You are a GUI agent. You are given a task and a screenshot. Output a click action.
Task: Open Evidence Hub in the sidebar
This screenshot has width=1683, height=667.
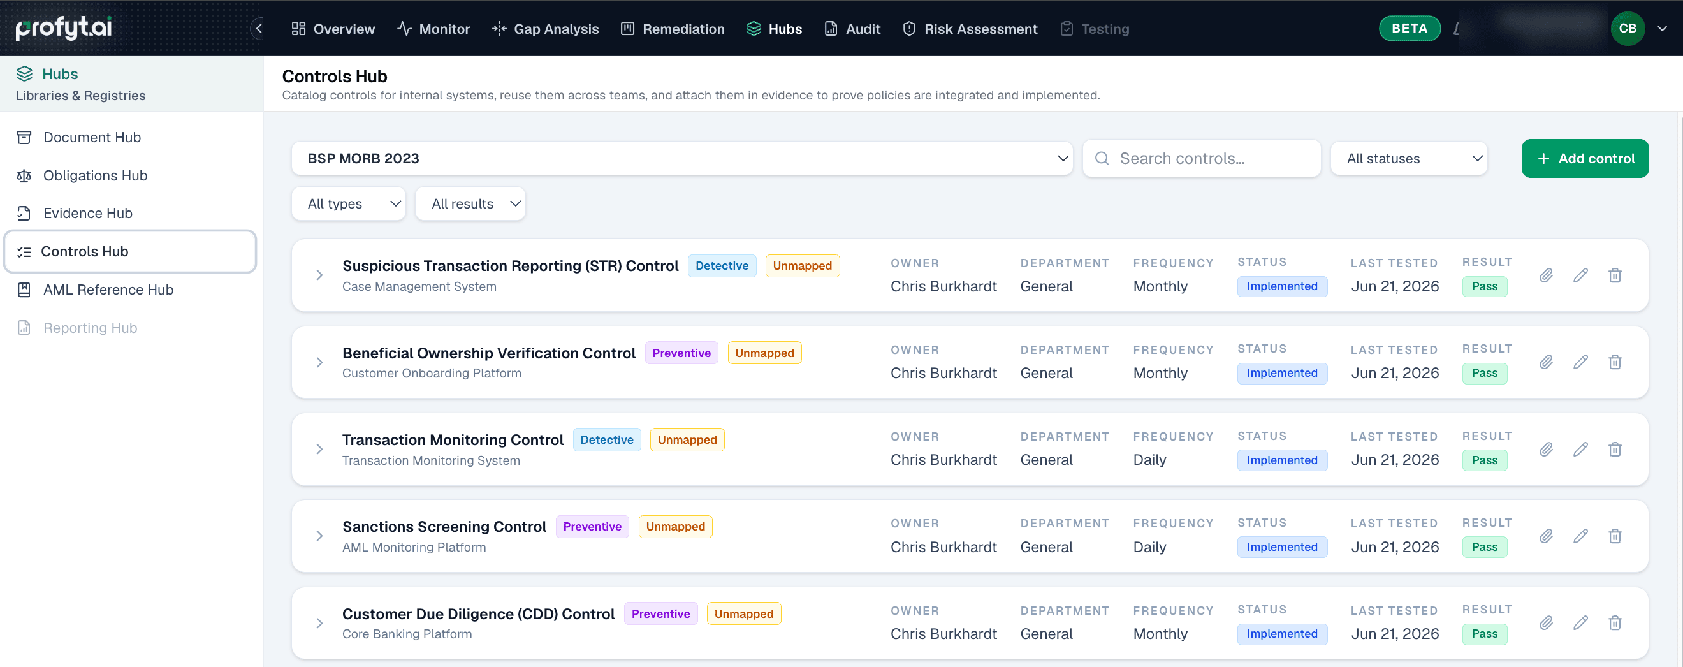(x=131, y=213)
